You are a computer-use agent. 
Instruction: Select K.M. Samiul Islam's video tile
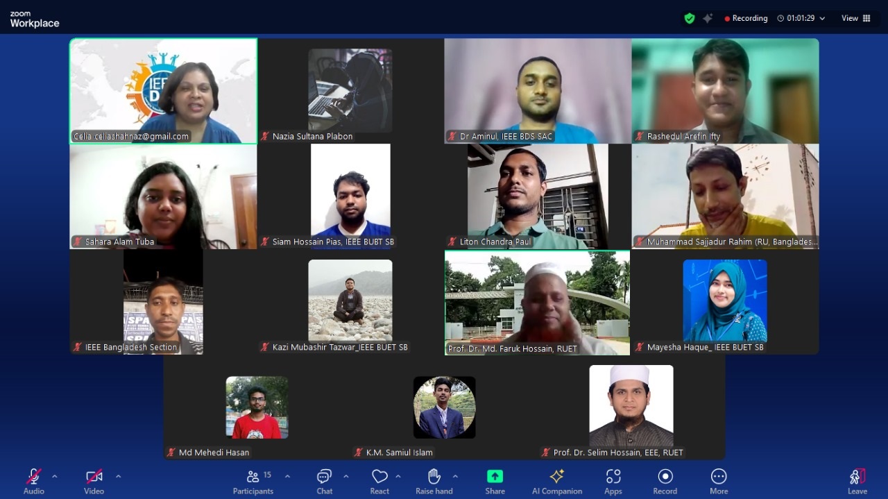click(444, 407)
